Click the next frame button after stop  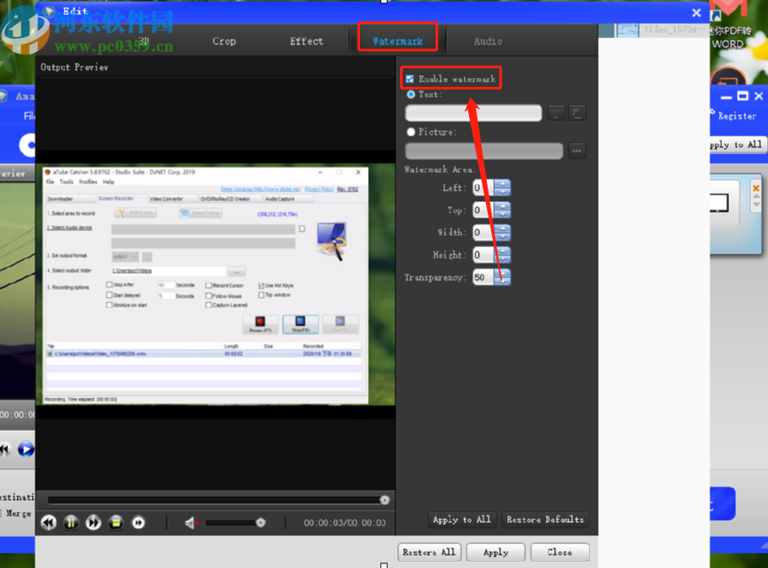coord(138,523)
